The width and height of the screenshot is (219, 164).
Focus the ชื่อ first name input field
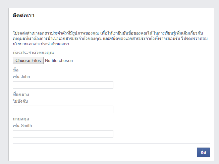[x=63, y=85]
